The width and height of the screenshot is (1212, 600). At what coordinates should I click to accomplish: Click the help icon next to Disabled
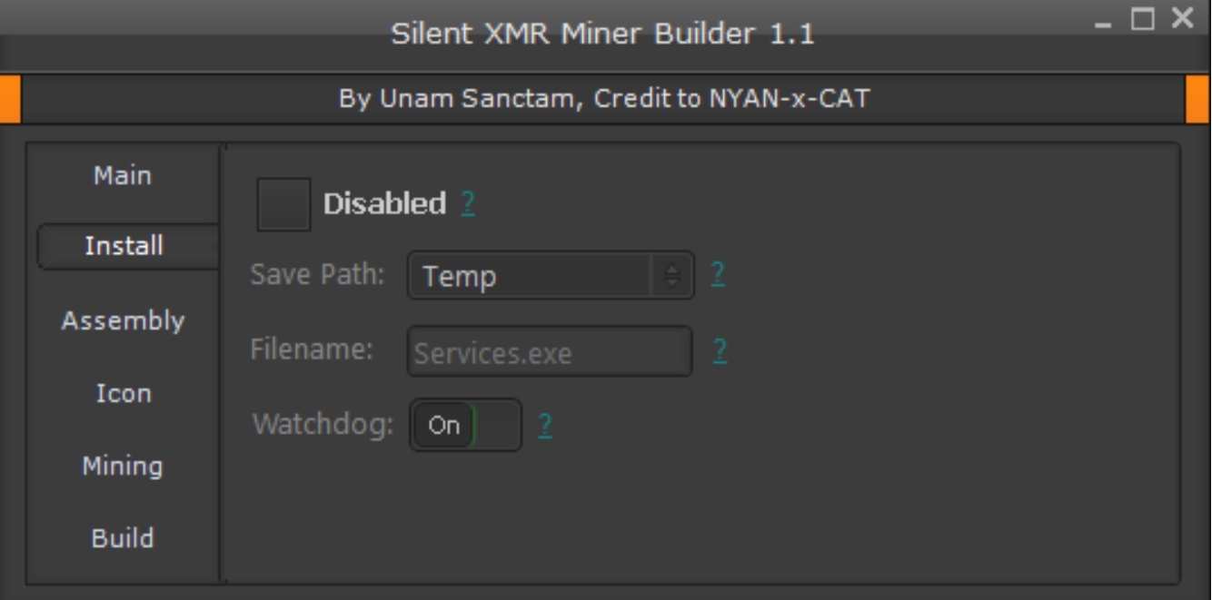pos(467,203)
